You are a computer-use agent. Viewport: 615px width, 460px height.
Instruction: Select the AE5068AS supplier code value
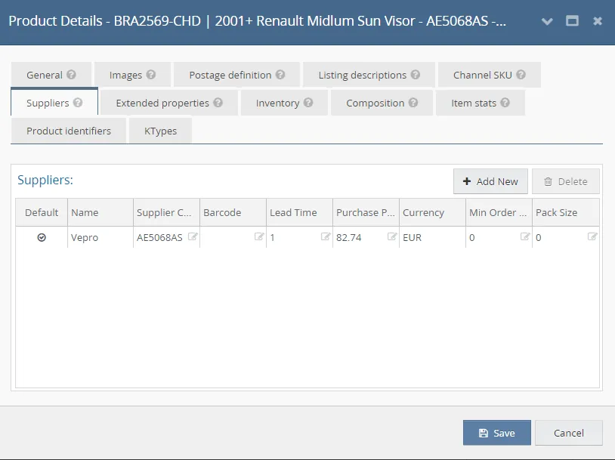pyautogui.click(x=159, y=237)
